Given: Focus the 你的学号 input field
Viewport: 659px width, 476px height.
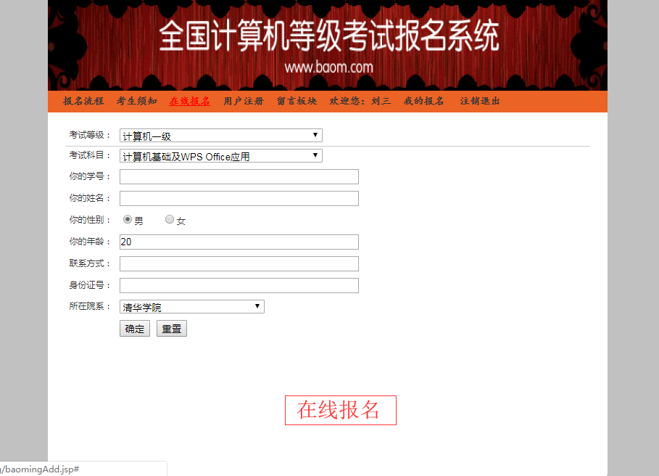Looking at the screenshot, I should 239,176.
